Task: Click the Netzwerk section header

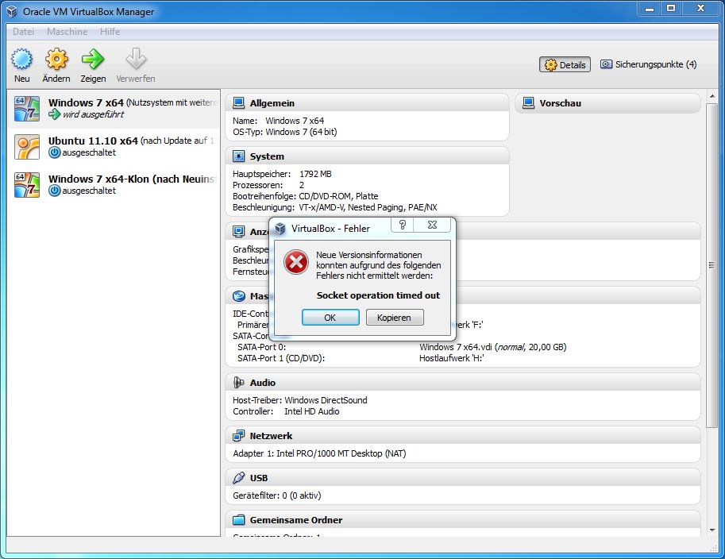Action: (x=463, y=436)
